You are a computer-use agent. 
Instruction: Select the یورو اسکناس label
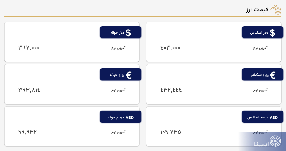click(259, 75)
